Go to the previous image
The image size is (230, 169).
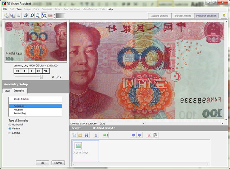tap(24, 71)
